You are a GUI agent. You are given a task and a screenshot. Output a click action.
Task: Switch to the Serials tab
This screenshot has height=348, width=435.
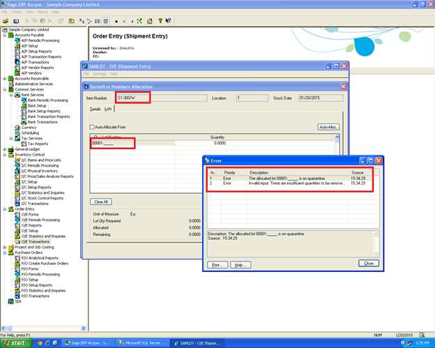coord(95,109)
